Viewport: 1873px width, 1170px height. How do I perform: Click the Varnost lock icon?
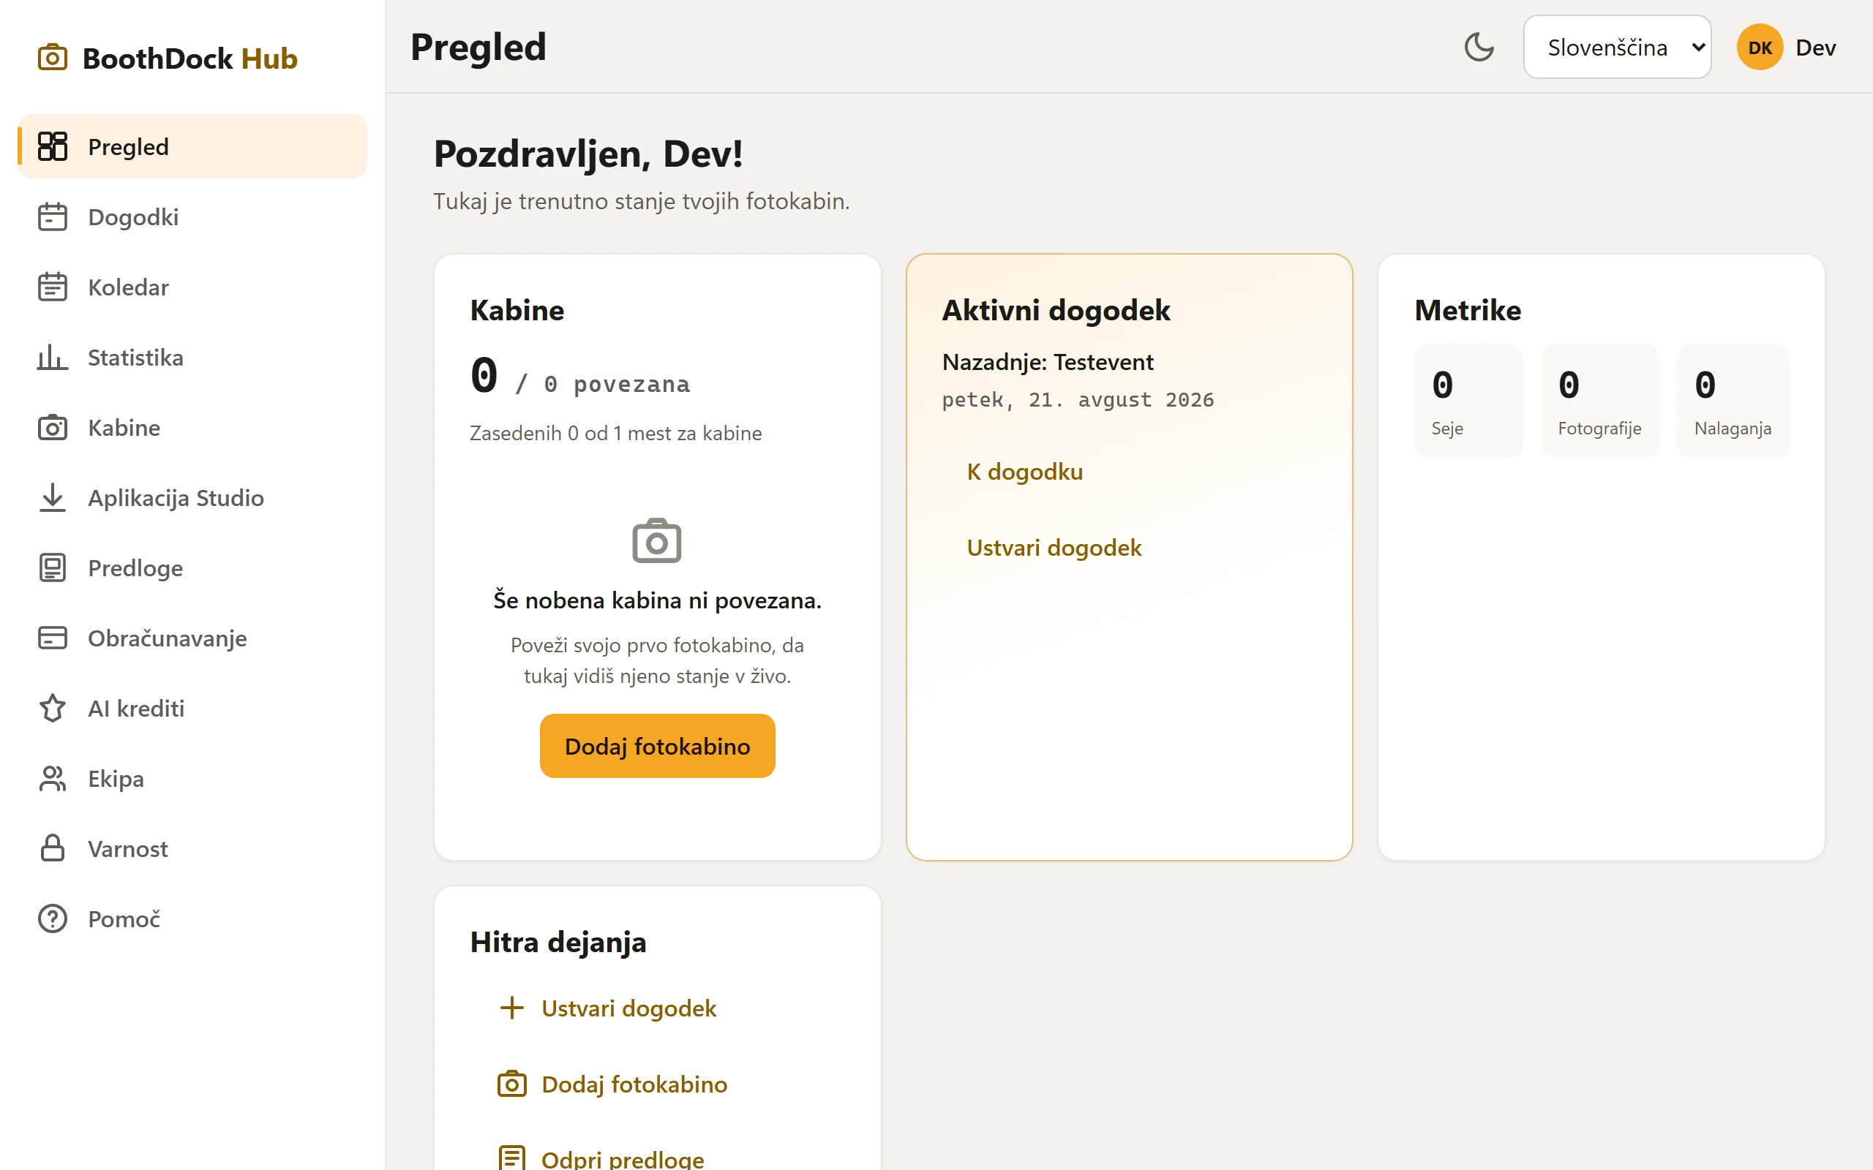click(53, 849)
